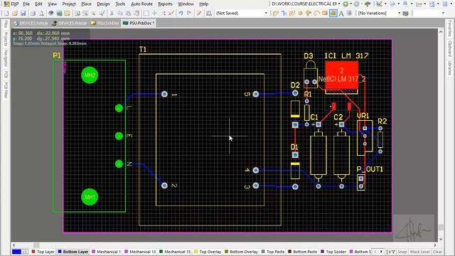The image size is (455, 256).
Task: Select the highlighted polygon pour tool
Action: point(333,13)
